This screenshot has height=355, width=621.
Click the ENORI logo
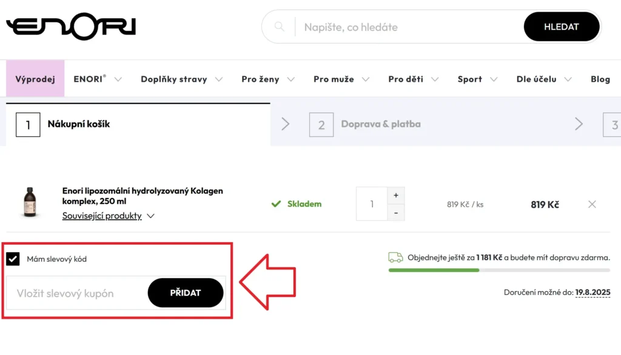72,26
